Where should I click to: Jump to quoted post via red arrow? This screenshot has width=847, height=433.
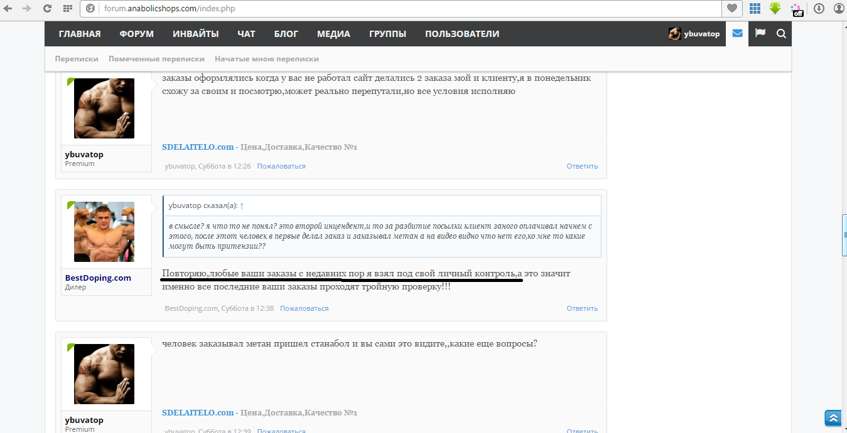click(x=242, y=206)
